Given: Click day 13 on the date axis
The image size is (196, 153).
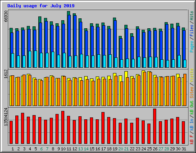Looking at the screenshot, I should tap(80, 149).
